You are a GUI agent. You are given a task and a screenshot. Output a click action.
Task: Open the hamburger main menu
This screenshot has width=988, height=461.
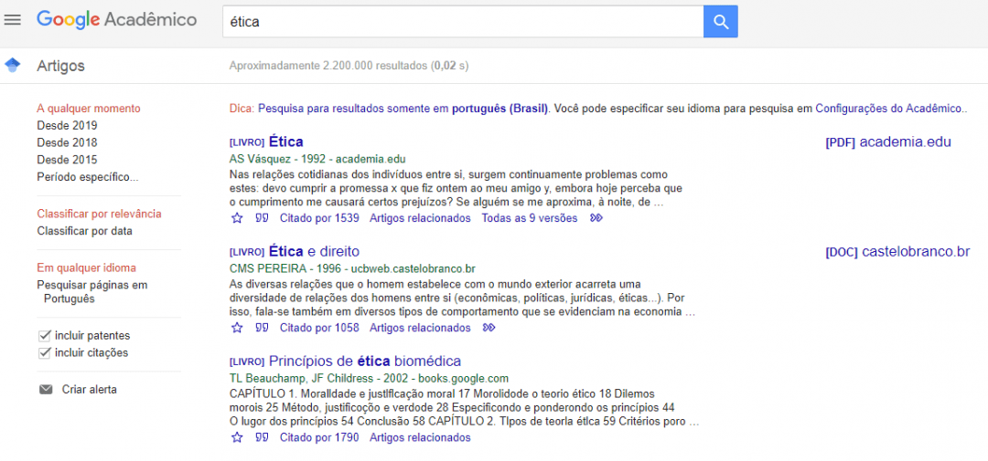tap(13, 20)
